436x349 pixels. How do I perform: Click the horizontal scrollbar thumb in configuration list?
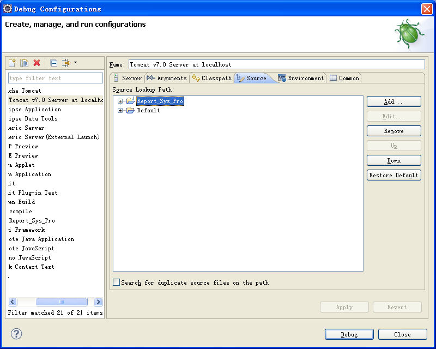[62, 302]
